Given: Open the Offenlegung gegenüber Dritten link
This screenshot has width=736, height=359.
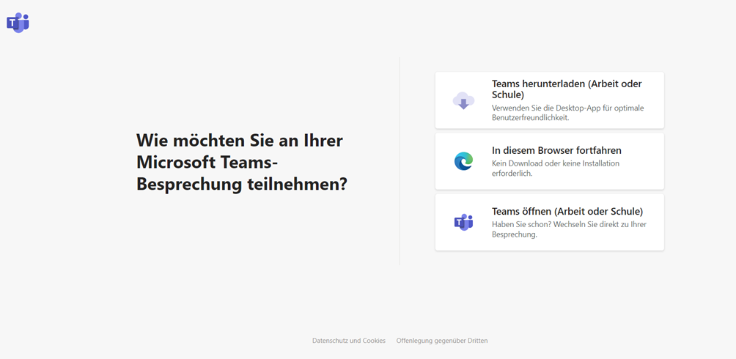Looking at the screenshot, I should coord(442,341).
